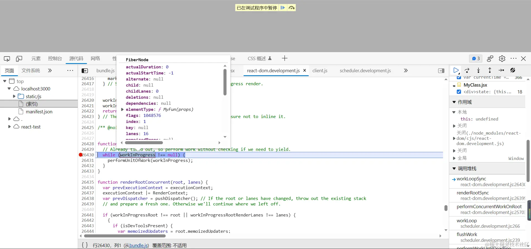Open the 3 issues counter badge
This screenshot has height=249, width=531.
476,58
